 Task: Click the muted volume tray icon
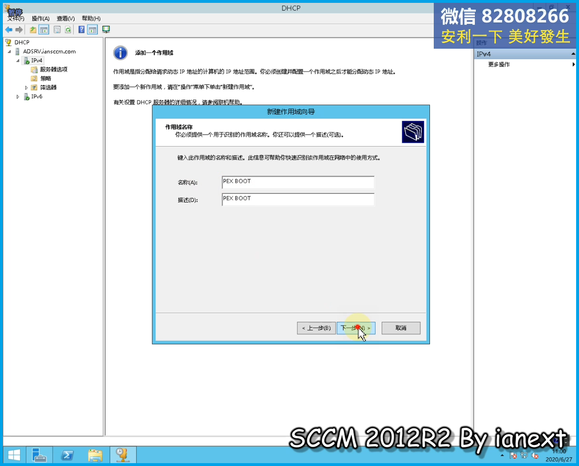(535, 456)
